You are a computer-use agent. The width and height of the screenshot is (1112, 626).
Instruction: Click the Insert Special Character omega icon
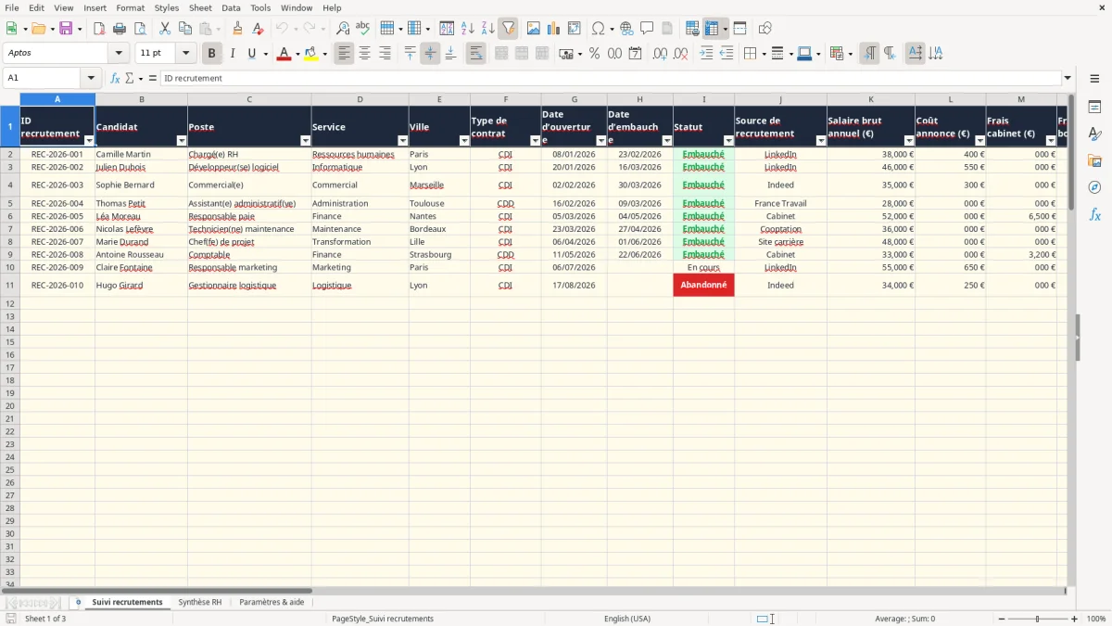point(599,29)
